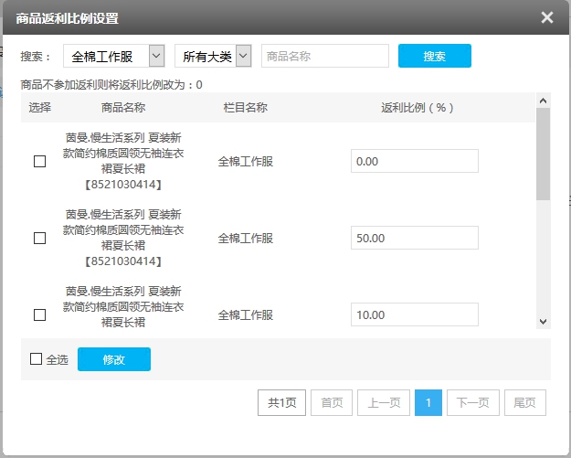This screenshot has height=458, width=571.
Task: Toggle the 全选 select-all checkbox
Action: point(37,359)
